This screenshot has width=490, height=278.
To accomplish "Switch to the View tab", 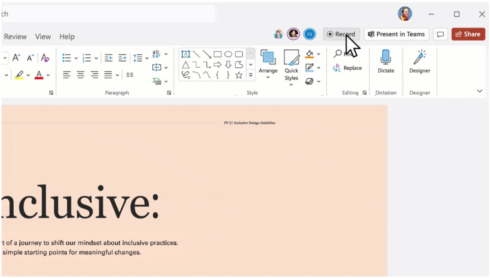I will [x=43, y=37].
